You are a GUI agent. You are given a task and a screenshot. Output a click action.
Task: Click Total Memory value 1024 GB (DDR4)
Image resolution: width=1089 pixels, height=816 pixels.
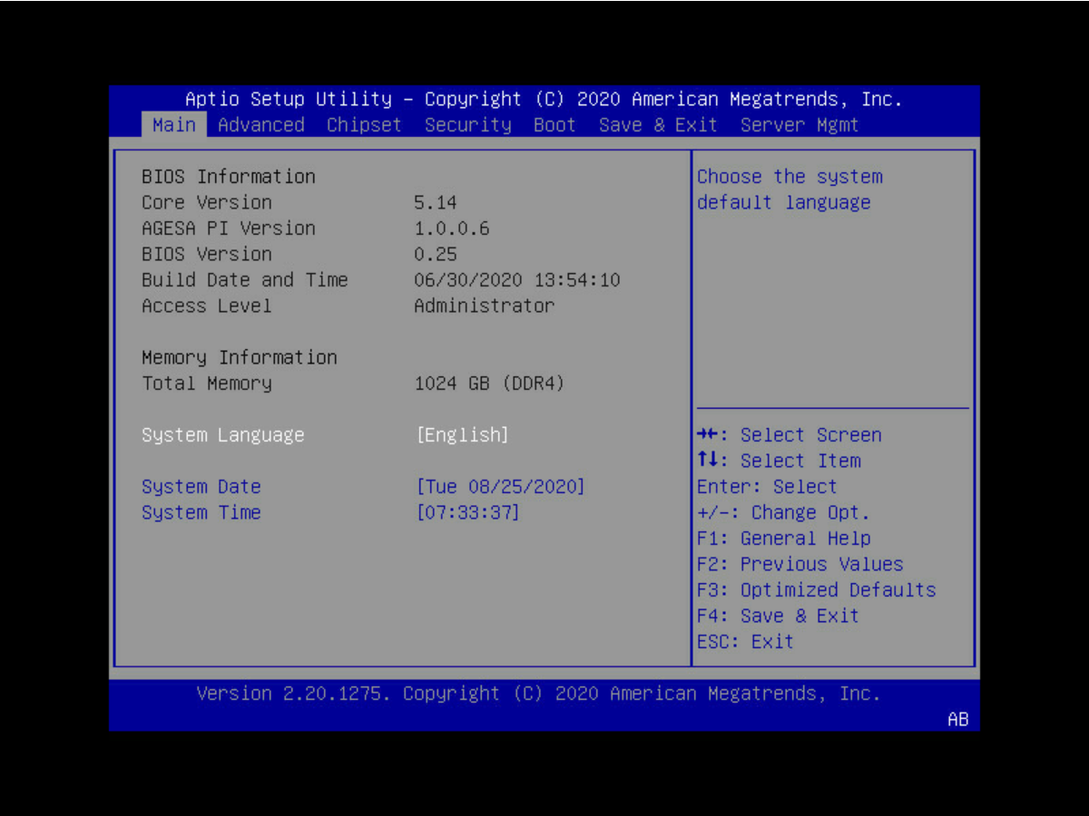click(490, 384)
